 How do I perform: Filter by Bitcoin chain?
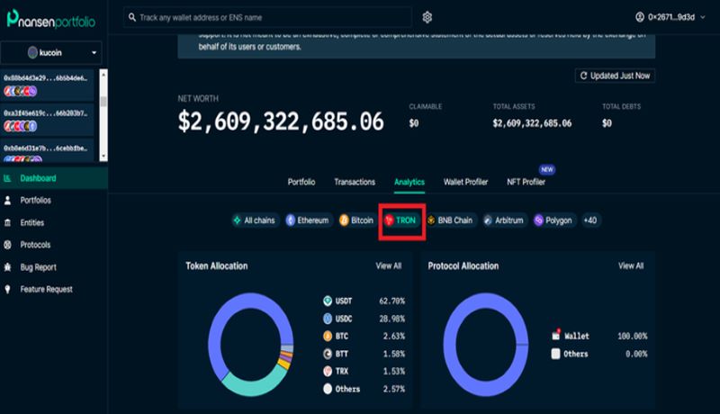click(356, 220)
